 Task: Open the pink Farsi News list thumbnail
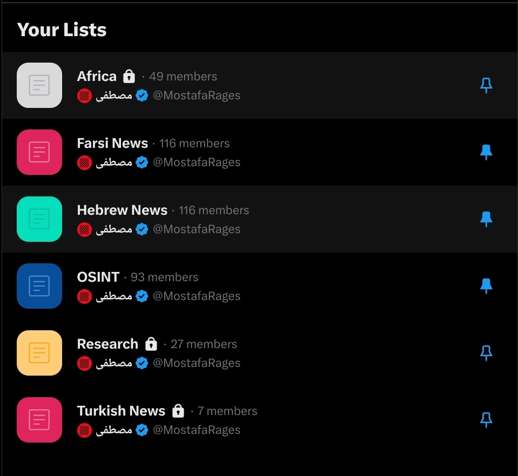tap(39, 152)
